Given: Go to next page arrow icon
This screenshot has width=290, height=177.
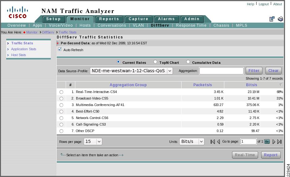Looking at the screenshot, I should [x=274, y=142].
